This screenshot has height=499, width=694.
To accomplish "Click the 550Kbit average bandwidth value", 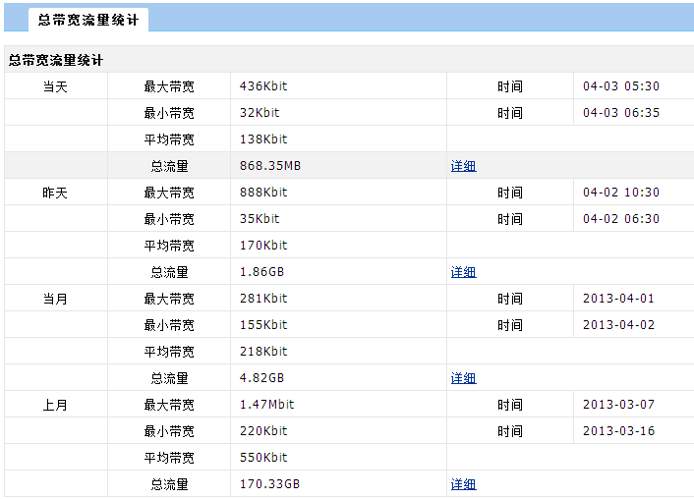I will [263, 458].
